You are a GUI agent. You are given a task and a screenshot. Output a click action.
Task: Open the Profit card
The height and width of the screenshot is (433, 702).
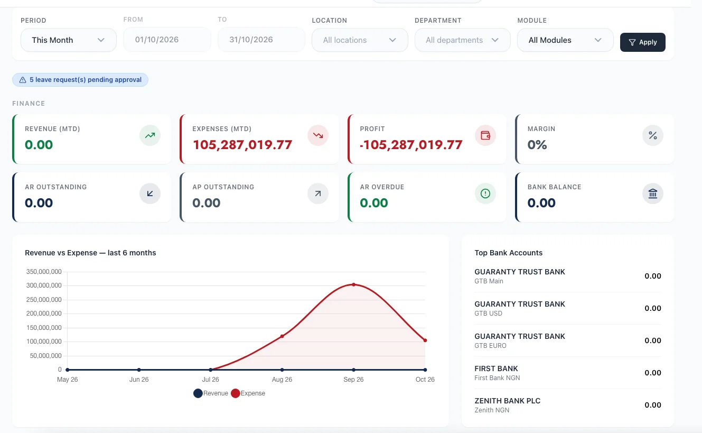427,139
